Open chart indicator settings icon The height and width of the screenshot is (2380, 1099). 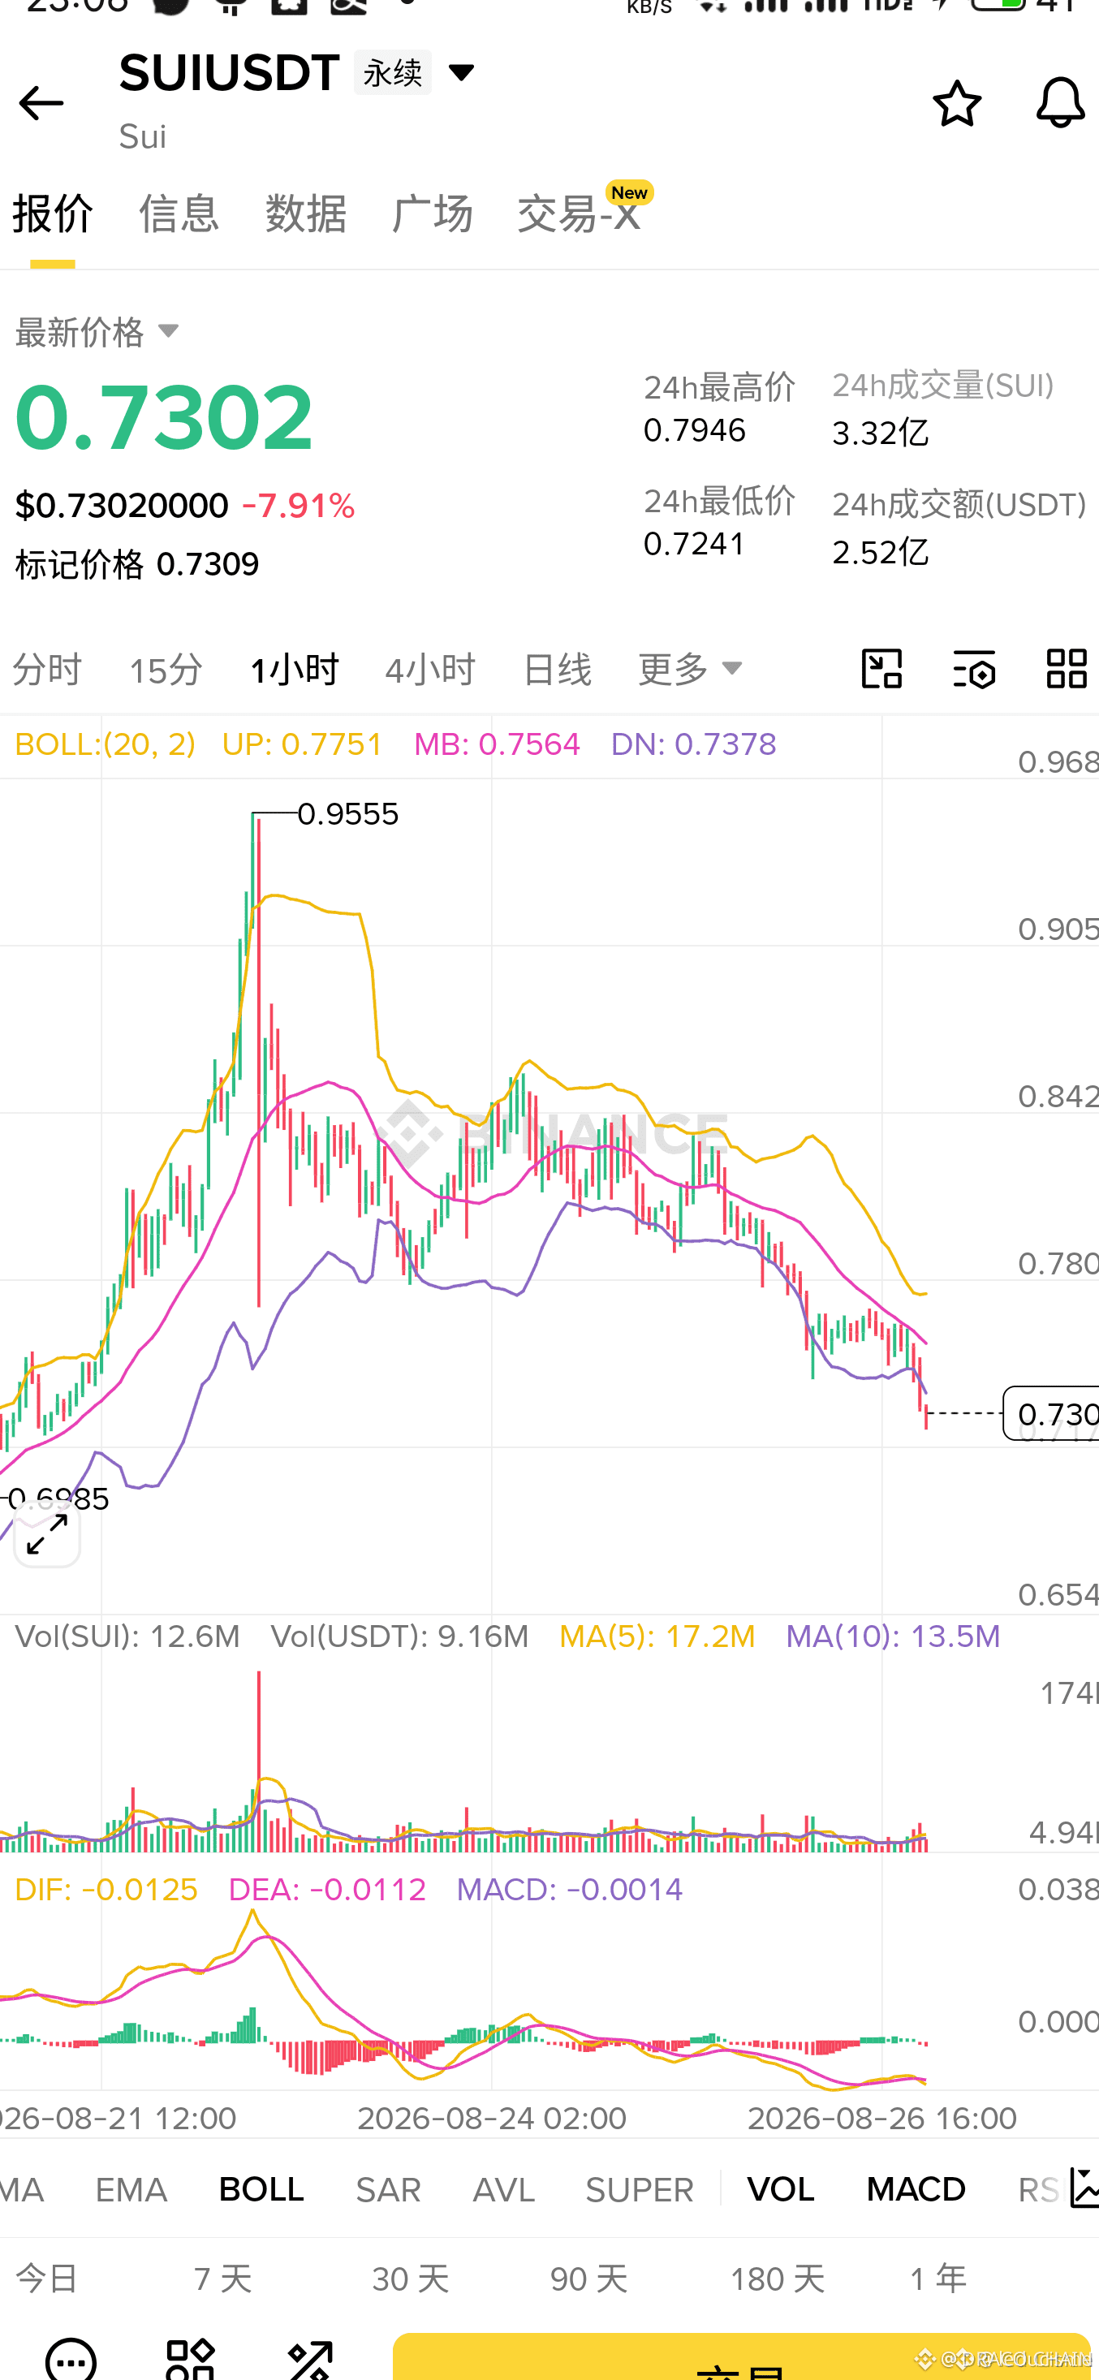(973, 668)
